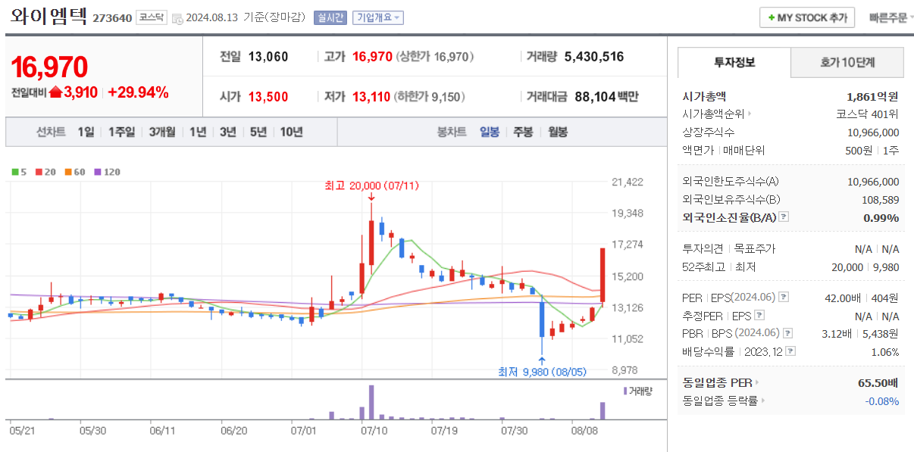Select the 3년 line chart period
The height and width of the screenshot is (452, 914).
click(x=228, y=132)
